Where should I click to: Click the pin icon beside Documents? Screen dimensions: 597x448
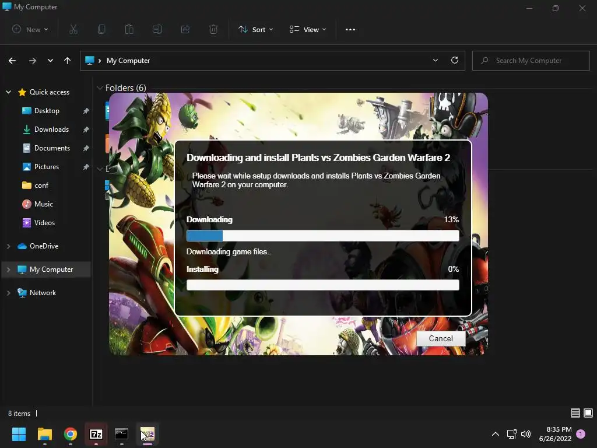pos(86,148)
